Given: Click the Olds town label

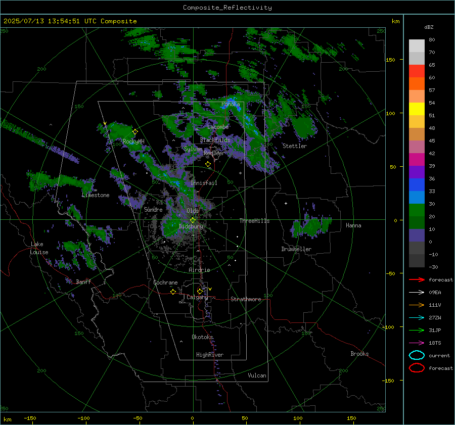Looking at the screenshot, I should point(193,211).
